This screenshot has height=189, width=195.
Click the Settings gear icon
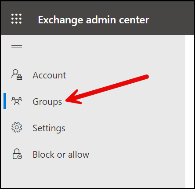click(x=17, y=127)
